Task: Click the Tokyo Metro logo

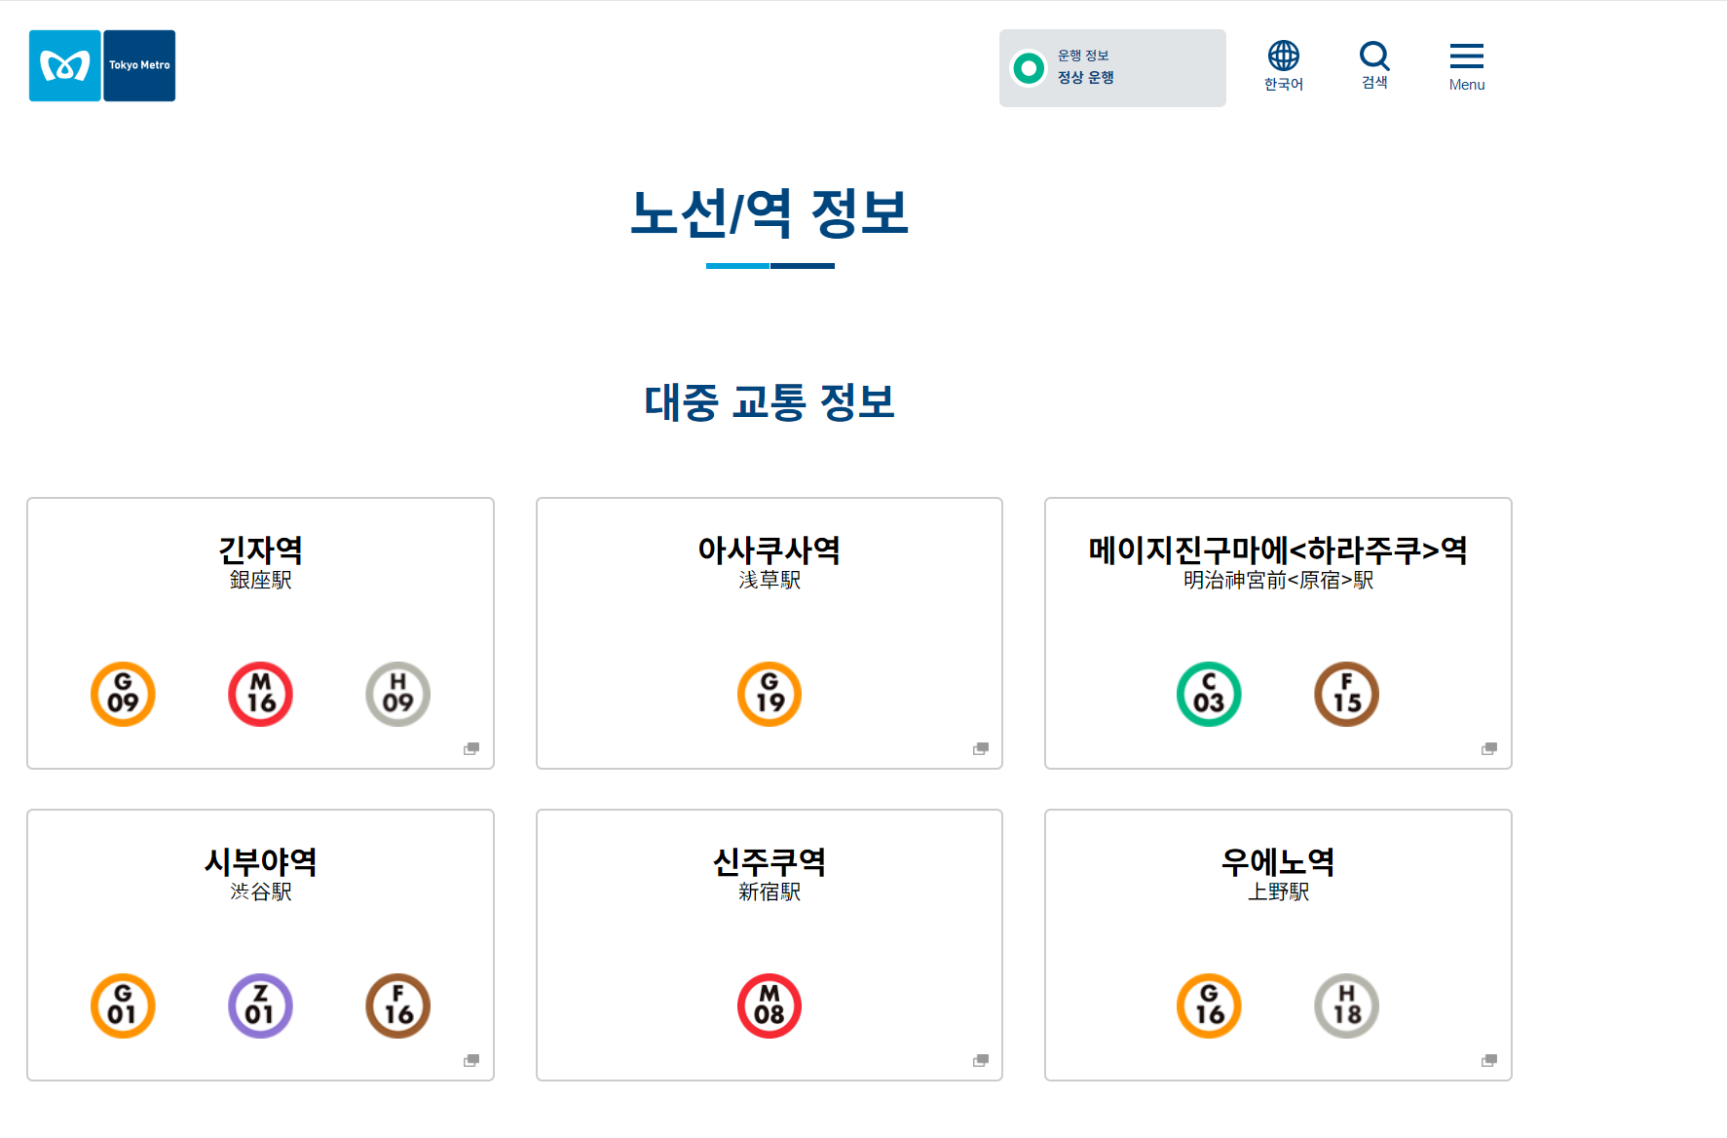Action: [102, 65]
